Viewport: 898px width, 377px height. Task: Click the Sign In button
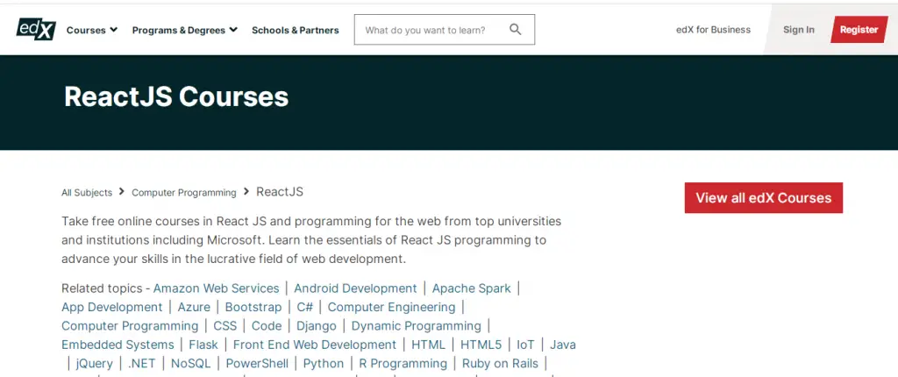[x=798, y=30]
